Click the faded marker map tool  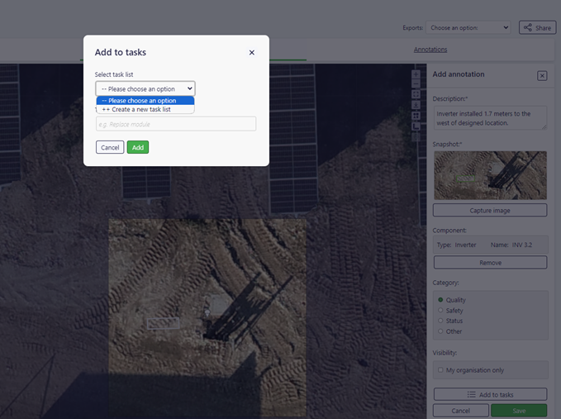point(416,136)
